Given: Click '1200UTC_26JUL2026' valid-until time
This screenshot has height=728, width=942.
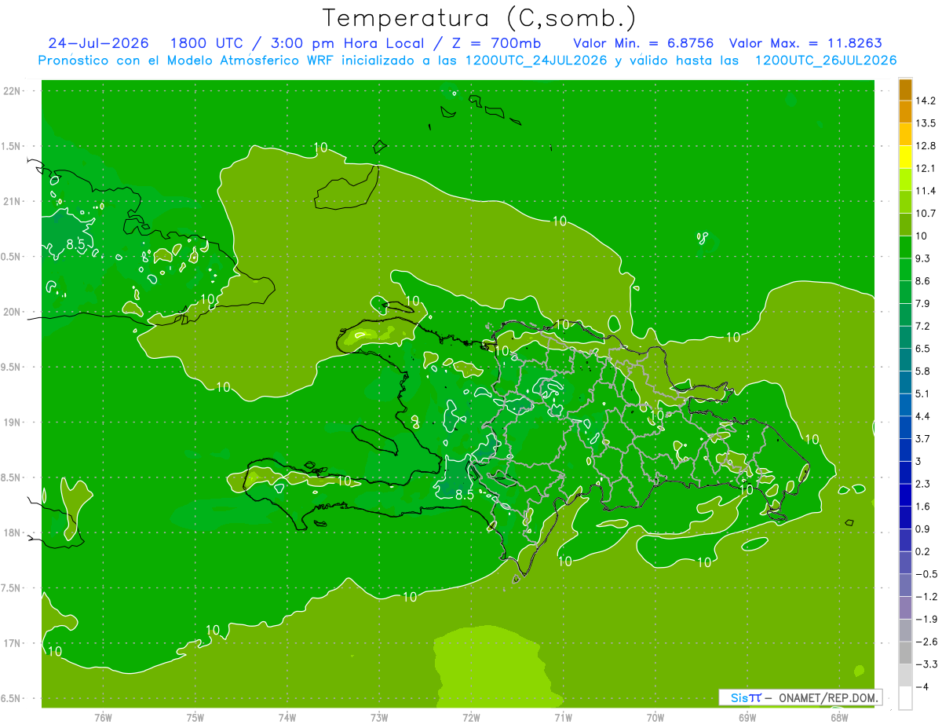Looking at the screenshot, I should coord(826,60).
